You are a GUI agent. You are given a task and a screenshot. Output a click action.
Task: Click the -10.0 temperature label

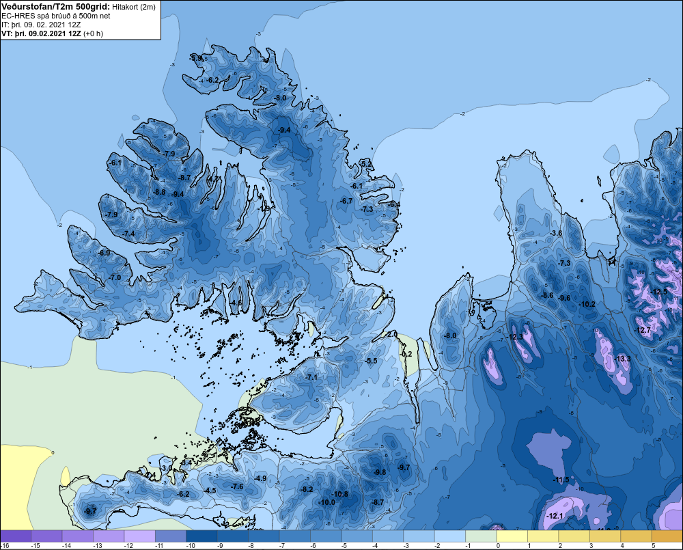pyautogui.click(x=326, y=502)
